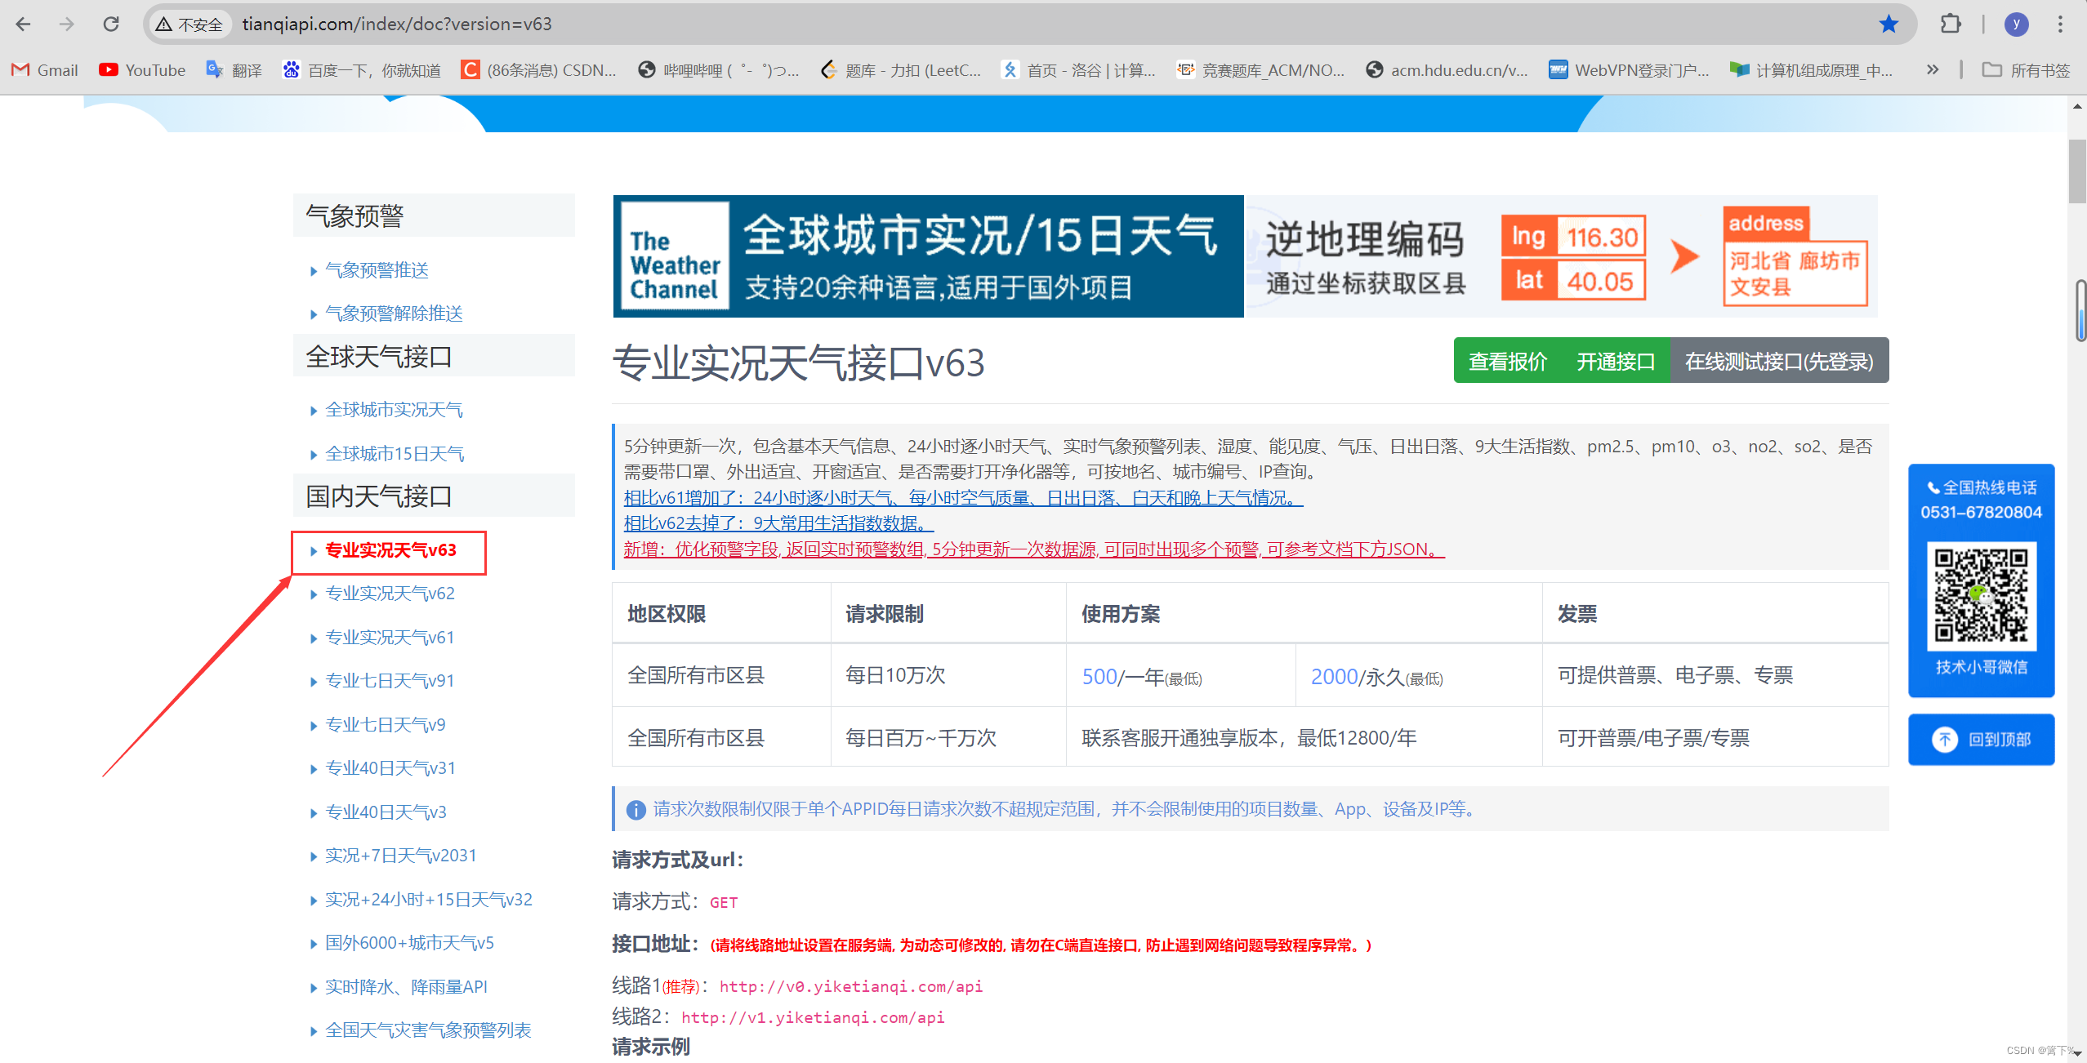Open Chrome's three-dot menu

(2060, 24)
